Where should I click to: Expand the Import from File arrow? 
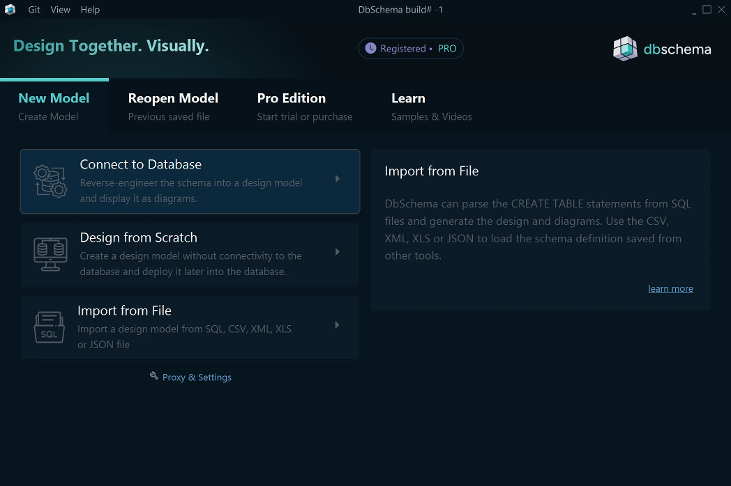[338, 325]
